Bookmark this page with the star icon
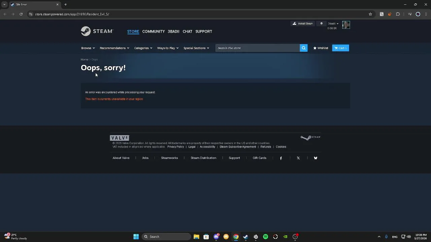 (370, 14)
